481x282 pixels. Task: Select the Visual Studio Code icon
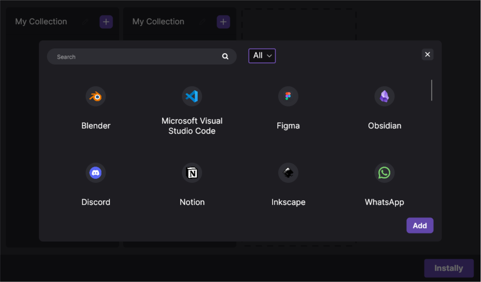192,96
